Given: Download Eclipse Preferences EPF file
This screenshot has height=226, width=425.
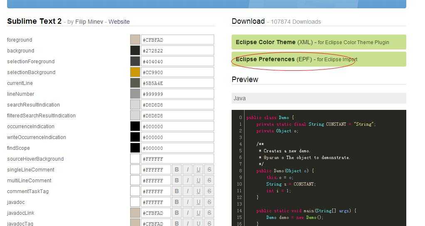Looking at the screenshot, I should coord(319,59).
